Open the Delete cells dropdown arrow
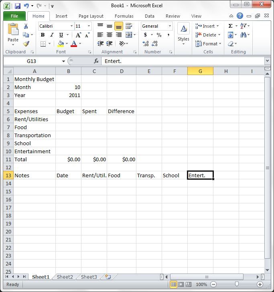Screen dimensions: 274x292 point(219,35)
